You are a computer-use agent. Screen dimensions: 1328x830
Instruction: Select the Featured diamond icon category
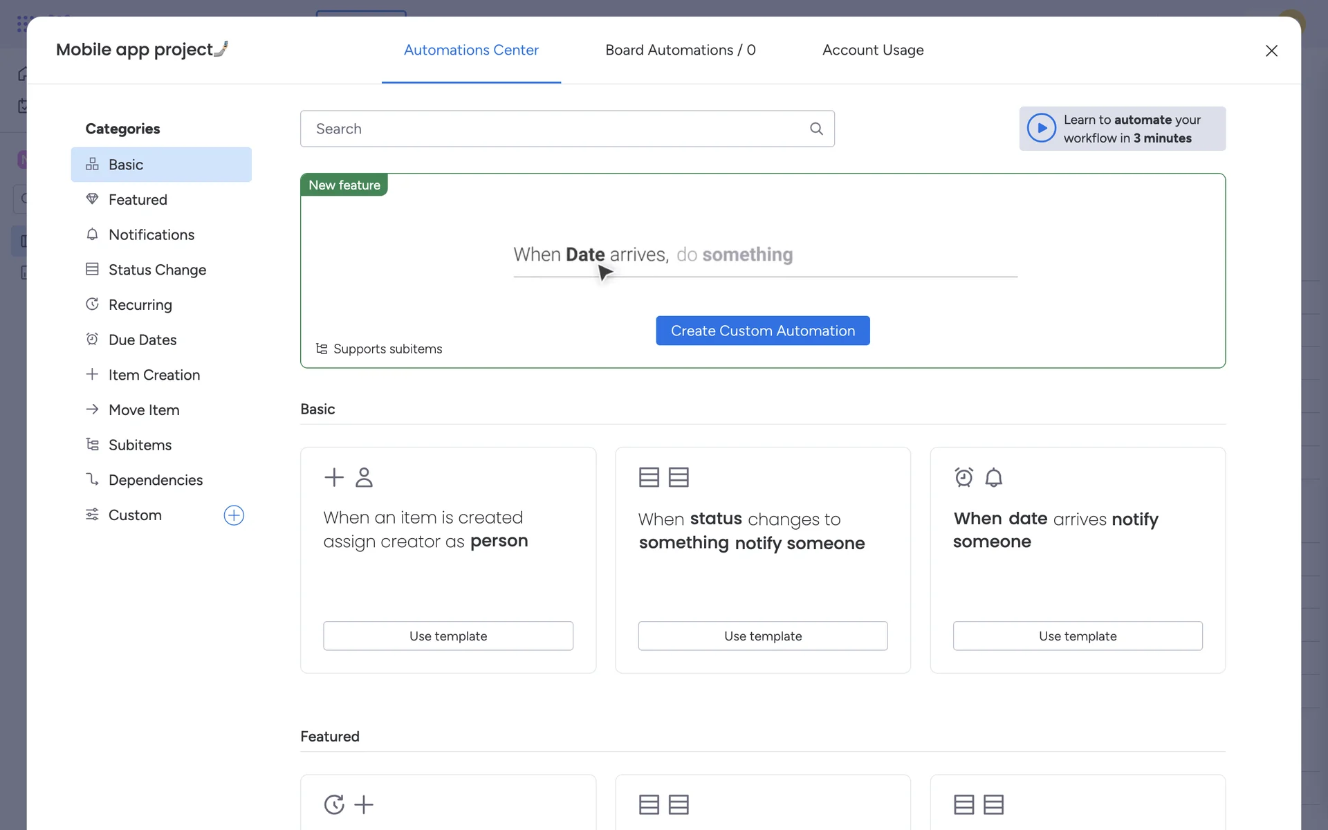(138, 200)
